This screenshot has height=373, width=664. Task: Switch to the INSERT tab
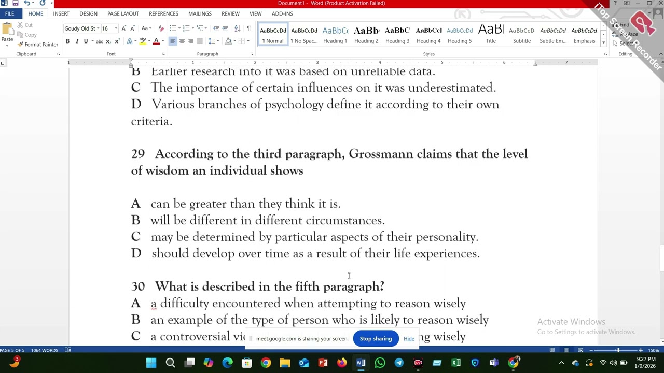(61, 13)
